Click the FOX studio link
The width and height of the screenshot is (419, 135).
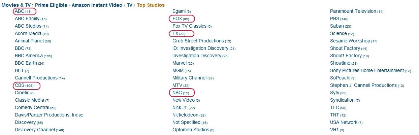click(x=177, y=19)
